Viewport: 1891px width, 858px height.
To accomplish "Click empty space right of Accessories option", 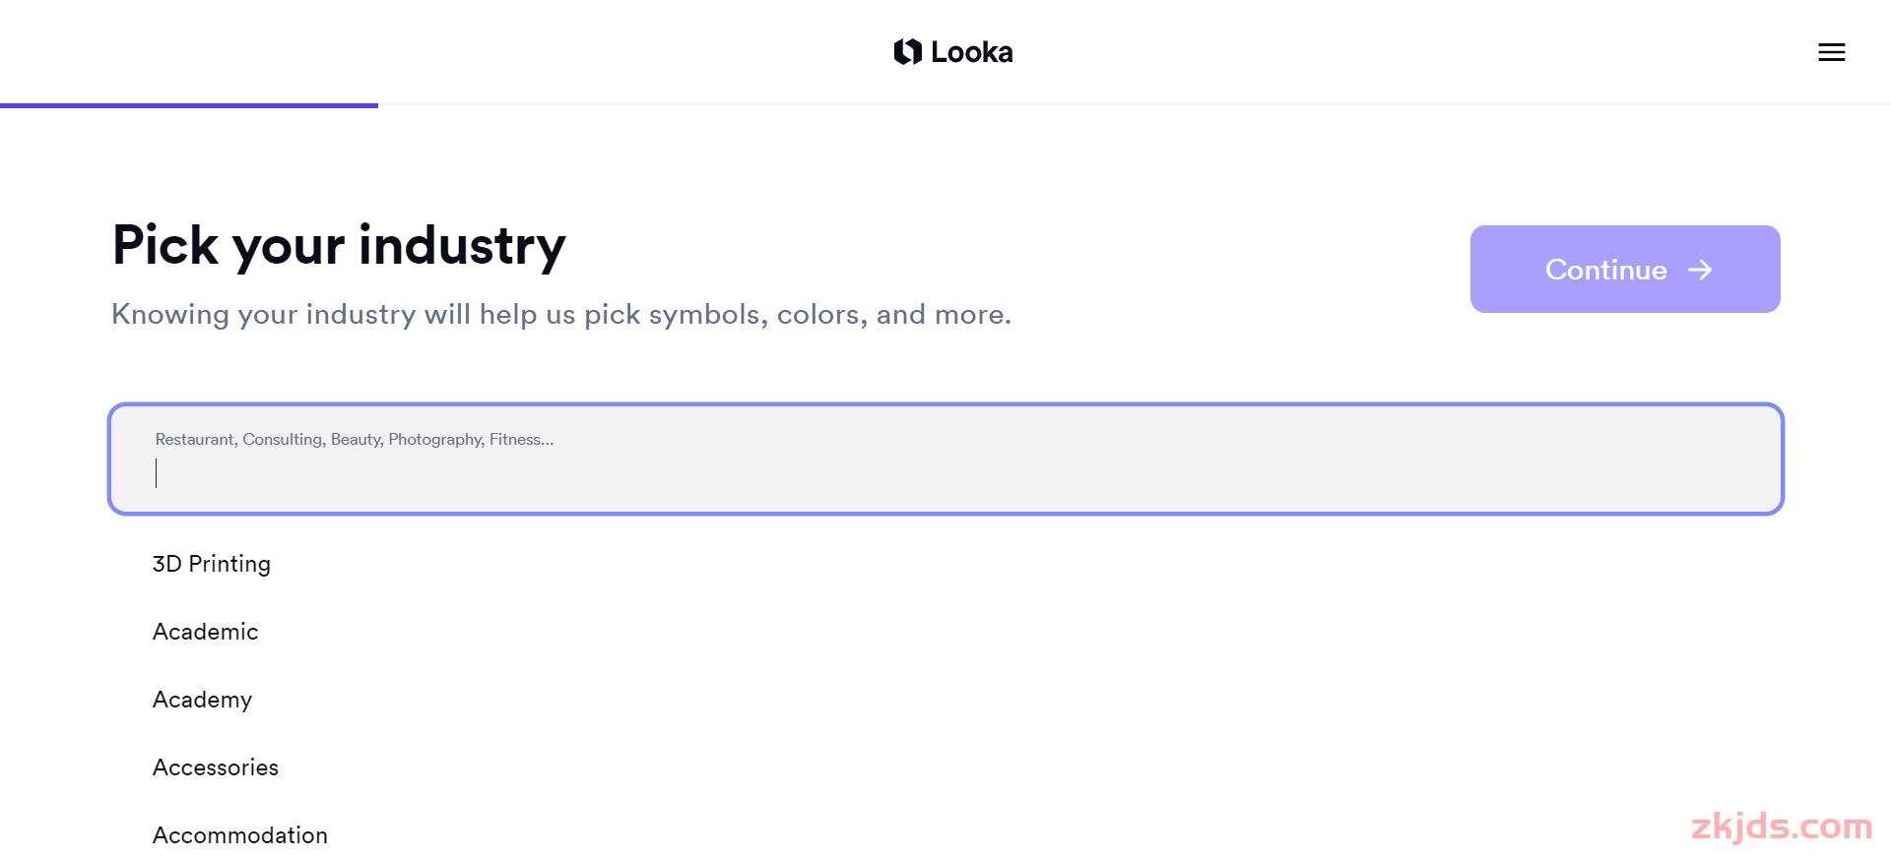I will pos(985,767).
